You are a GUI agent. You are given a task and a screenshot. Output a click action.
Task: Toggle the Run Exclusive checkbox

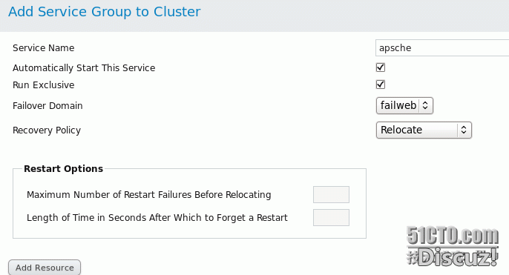point(381,85)
